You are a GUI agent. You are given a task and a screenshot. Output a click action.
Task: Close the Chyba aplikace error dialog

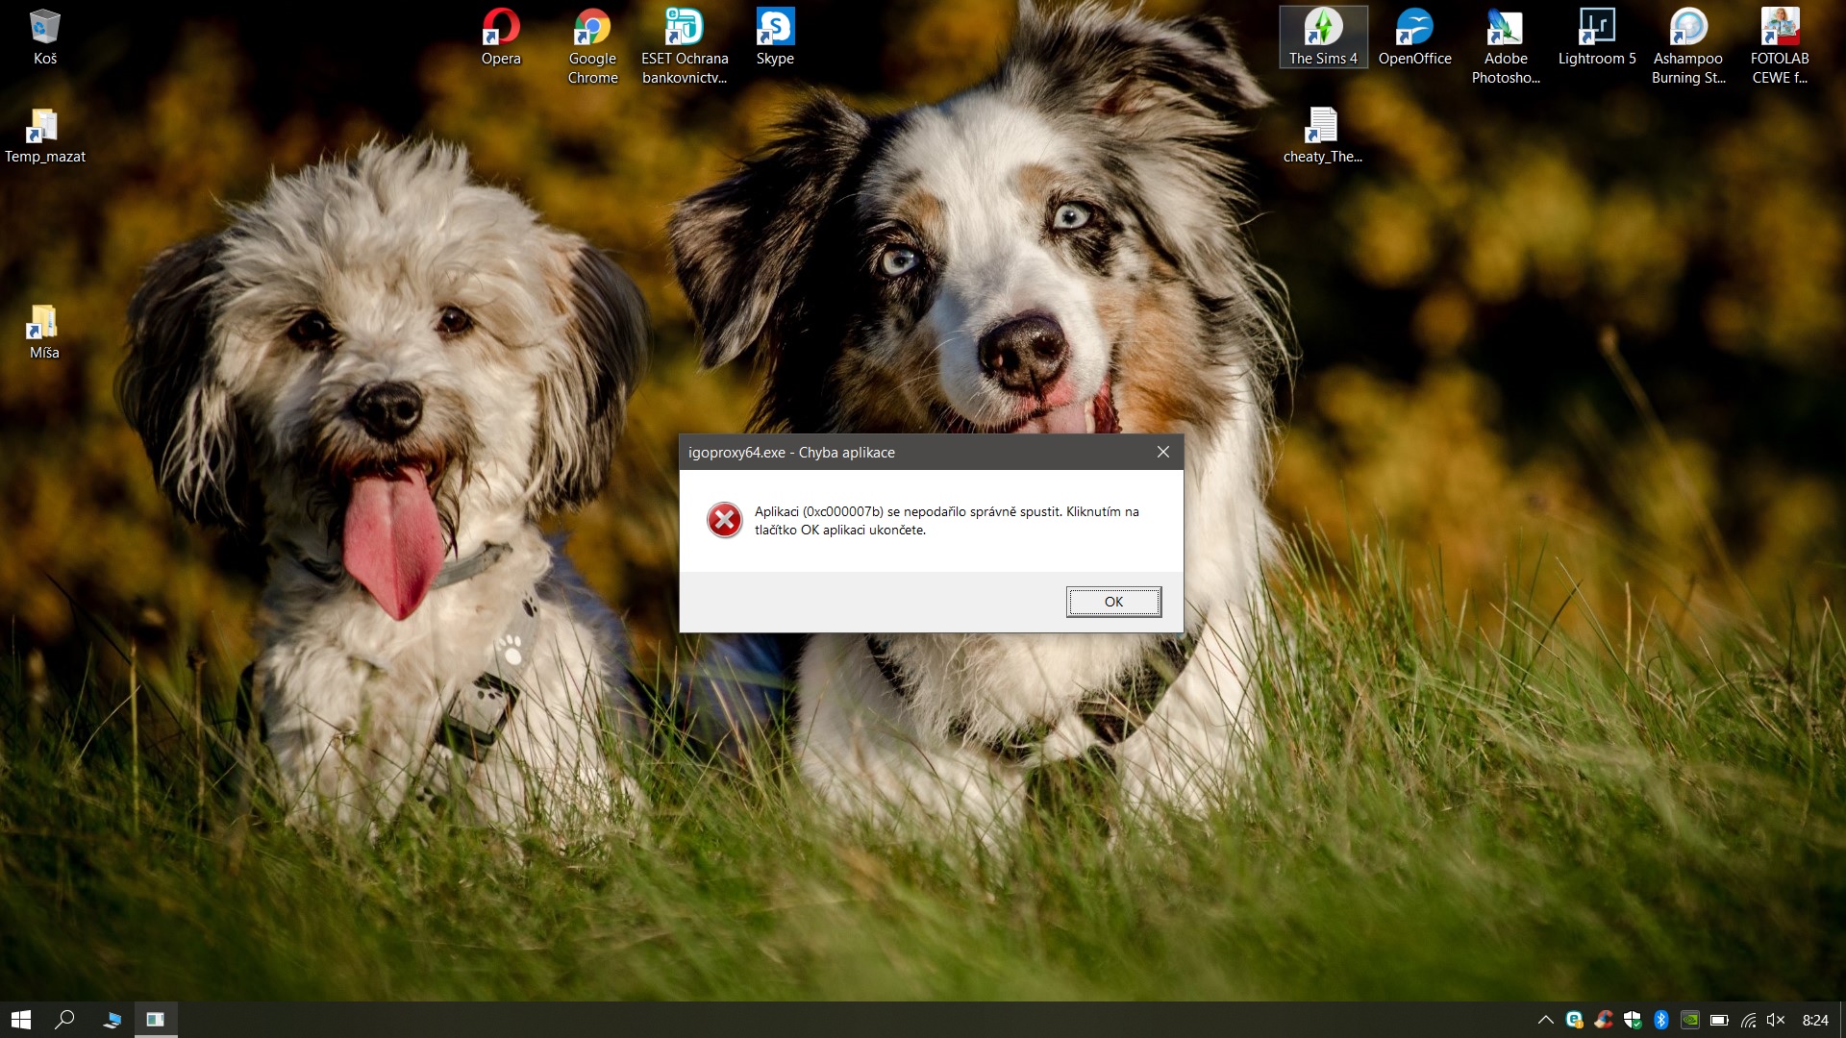(1163, 452)
